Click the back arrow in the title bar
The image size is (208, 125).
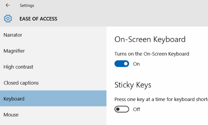click(x=8, y=5)
